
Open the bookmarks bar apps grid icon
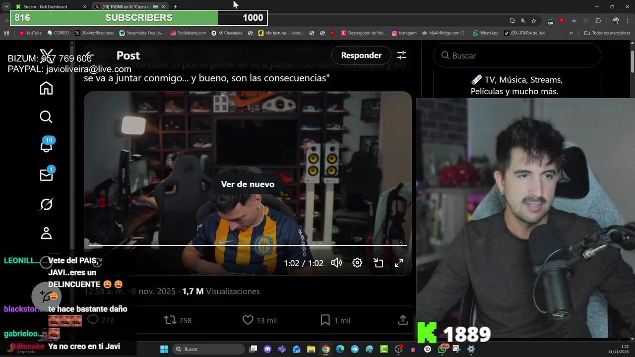tap(6, 33)
